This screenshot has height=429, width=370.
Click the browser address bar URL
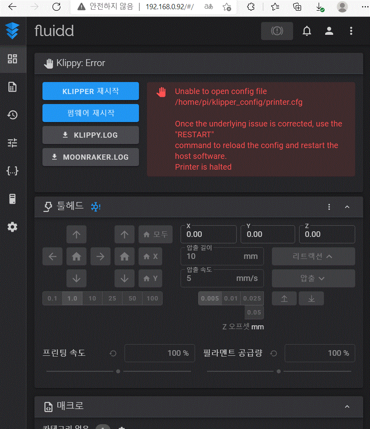tap(170, 7)
